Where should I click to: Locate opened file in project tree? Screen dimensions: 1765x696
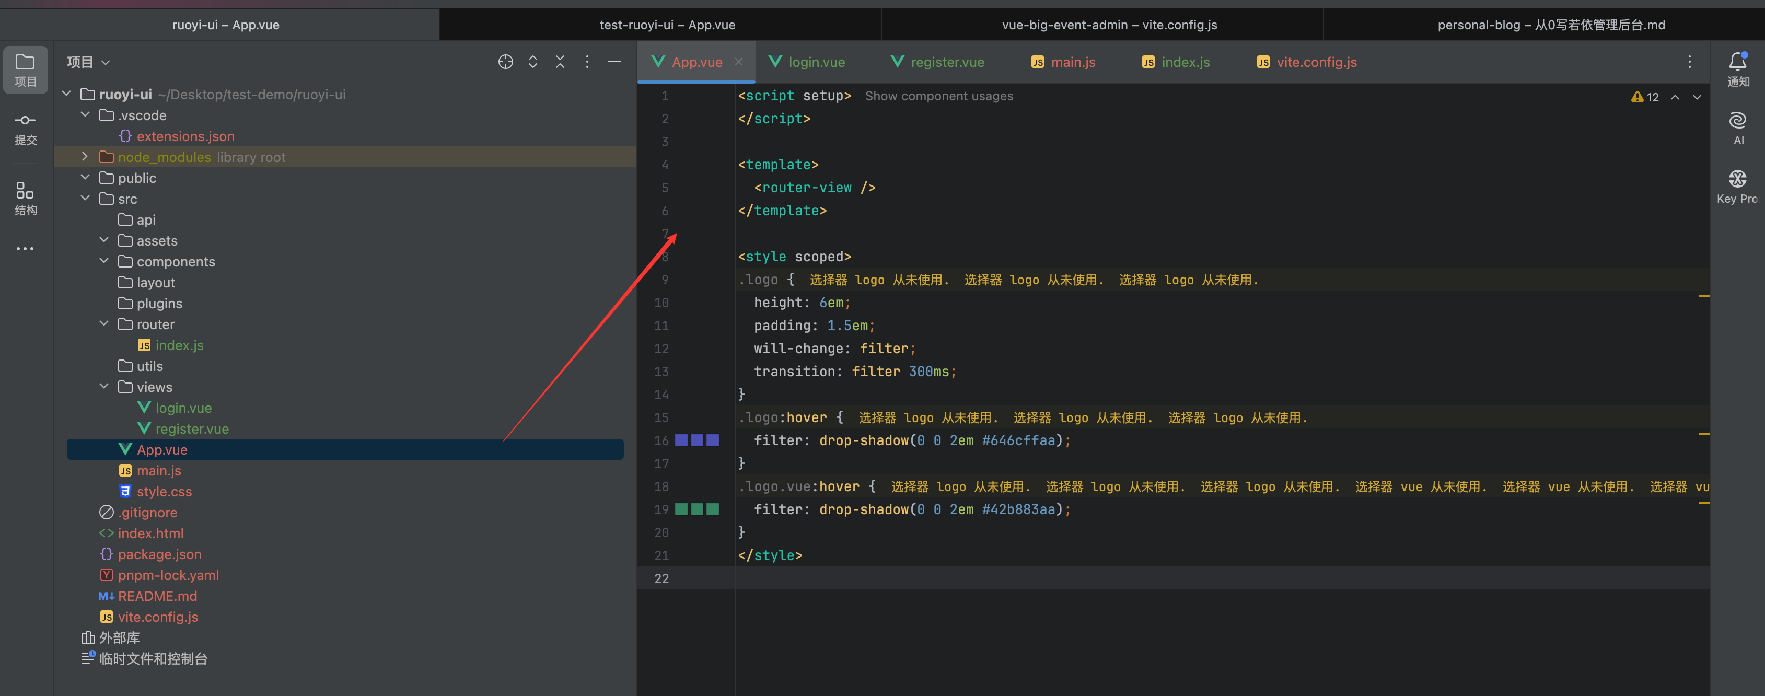506,62
